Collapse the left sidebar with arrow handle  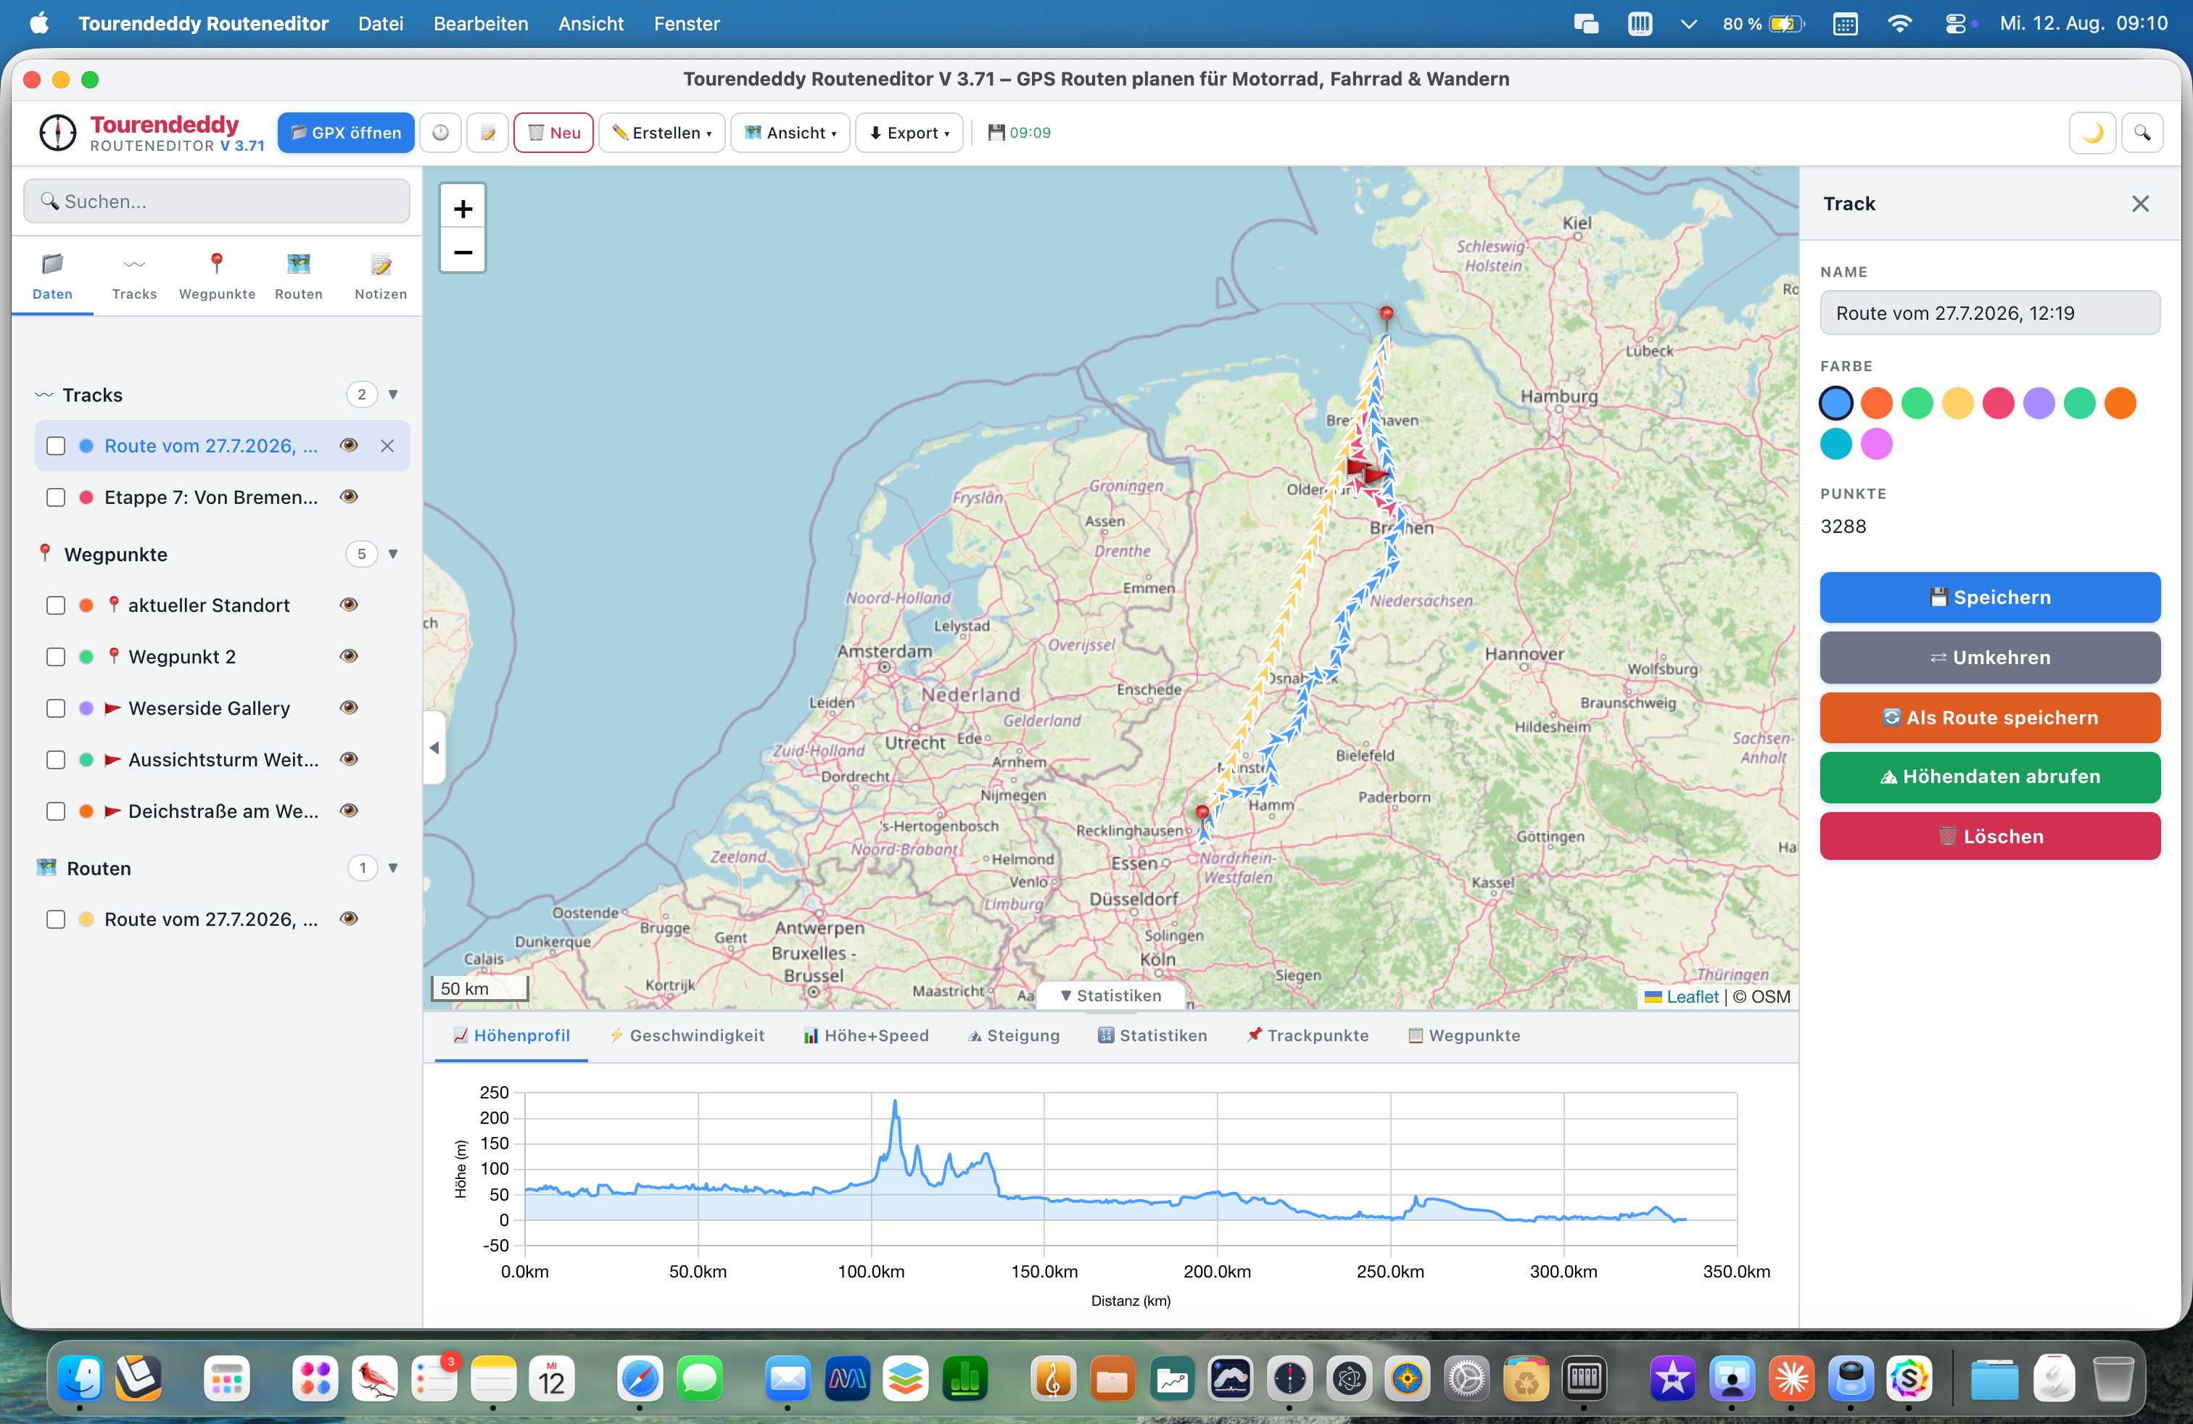coord(434,747)
